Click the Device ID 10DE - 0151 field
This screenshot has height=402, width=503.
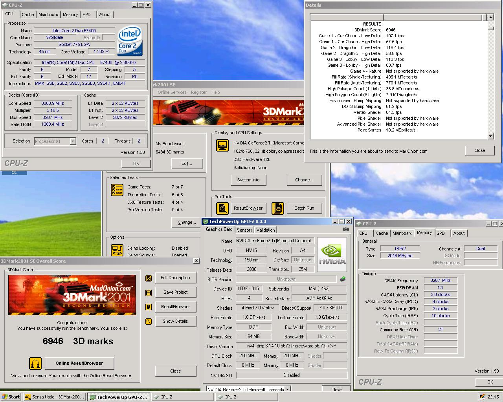coord(249,289)
